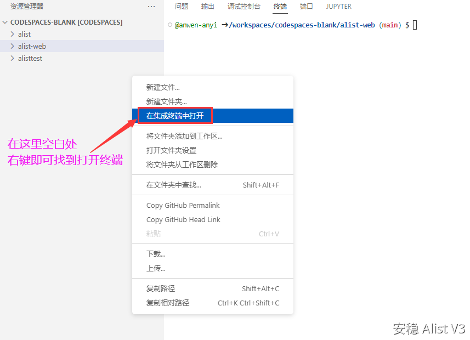Image resolution: width=470 pixels, height=340 pixels.
Task: Click 将文件夹添加到工作区... menu item
Action: pyautogui.click(x=184, y=136)
